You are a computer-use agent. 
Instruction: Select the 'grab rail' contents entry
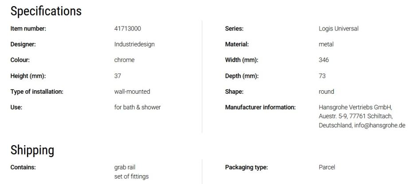point(126,167)
